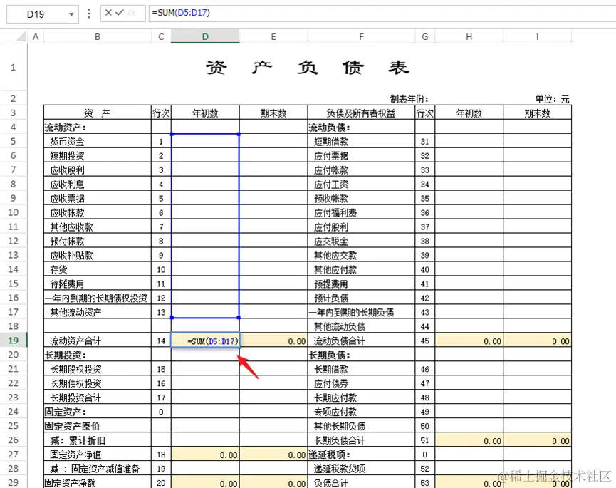This screenshot has height=488, width=616.
Task: Select column G header
Action: coord(425,37)
